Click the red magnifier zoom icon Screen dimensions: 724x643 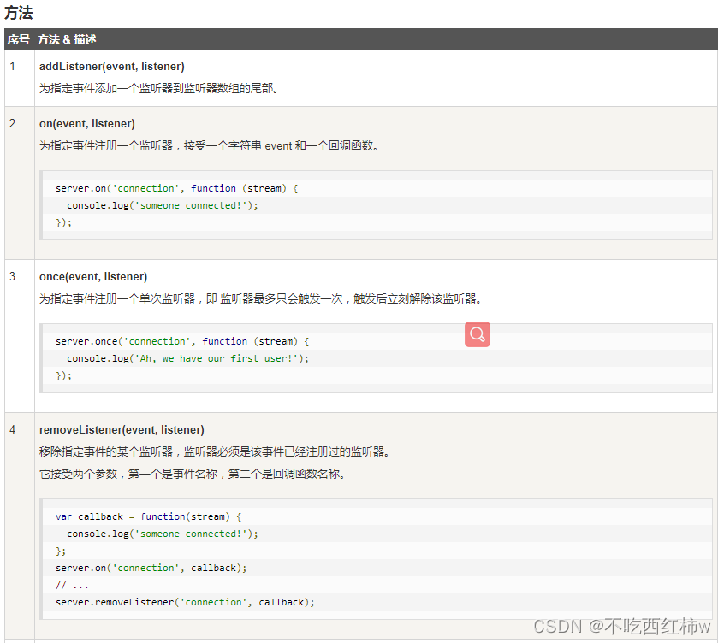pyautogui.click(x=478, y=334)
